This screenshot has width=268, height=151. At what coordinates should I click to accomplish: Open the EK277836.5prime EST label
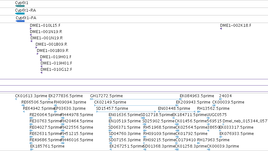pos(66,96)
